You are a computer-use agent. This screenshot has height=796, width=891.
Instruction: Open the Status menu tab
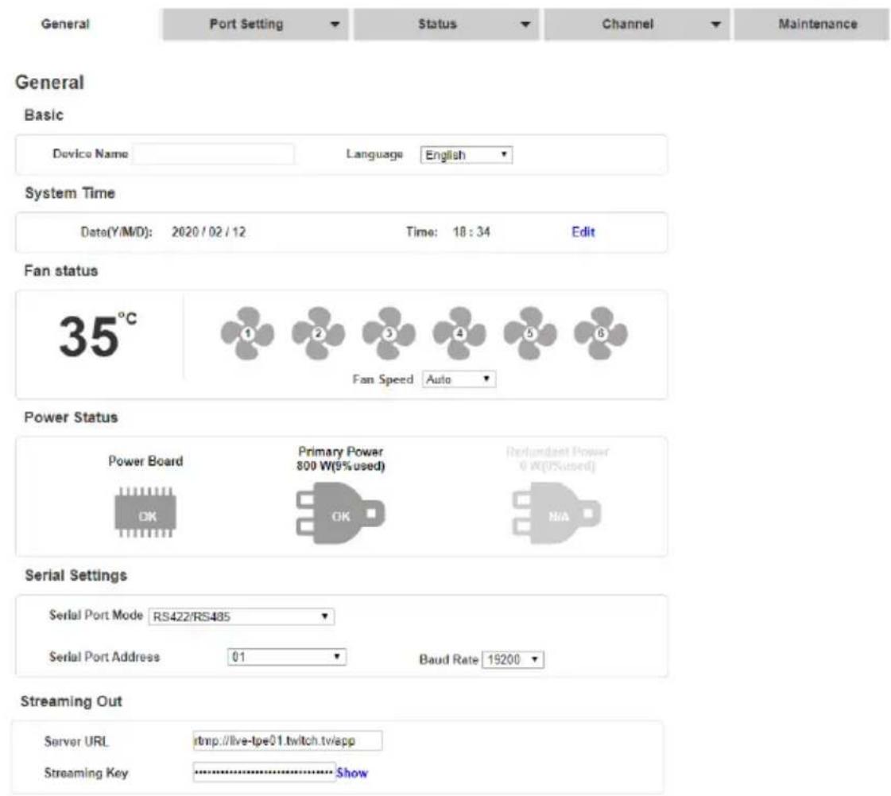[x=446, y=25]
